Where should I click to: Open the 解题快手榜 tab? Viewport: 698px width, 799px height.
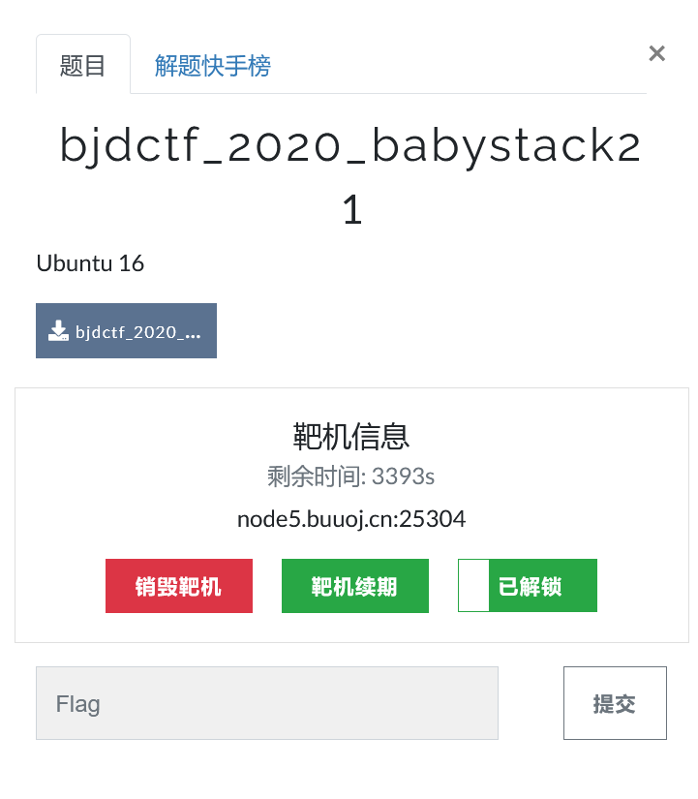[212, 66]
